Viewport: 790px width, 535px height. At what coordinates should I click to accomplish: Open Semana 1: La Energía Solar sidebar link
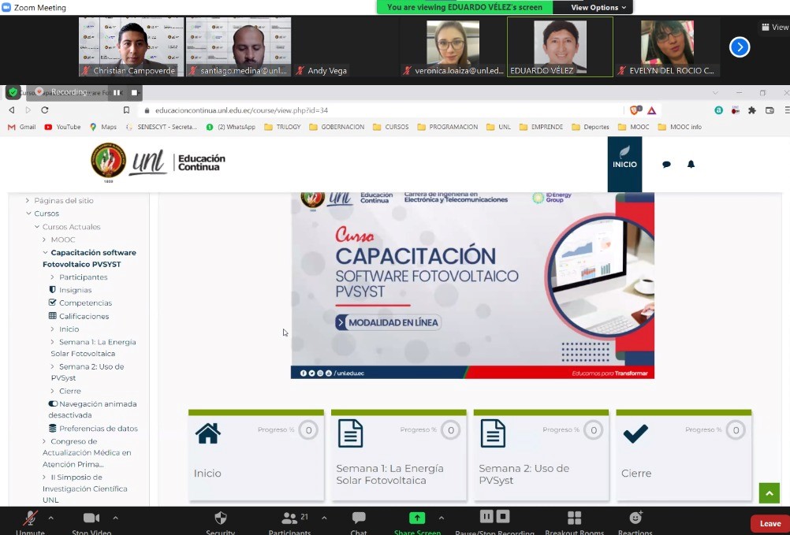coord(93,347)
